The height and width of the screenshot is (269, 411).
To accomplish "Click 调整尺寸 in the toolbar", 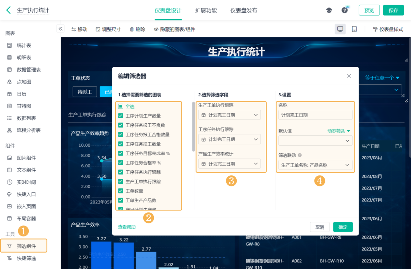I will [108, 29].
